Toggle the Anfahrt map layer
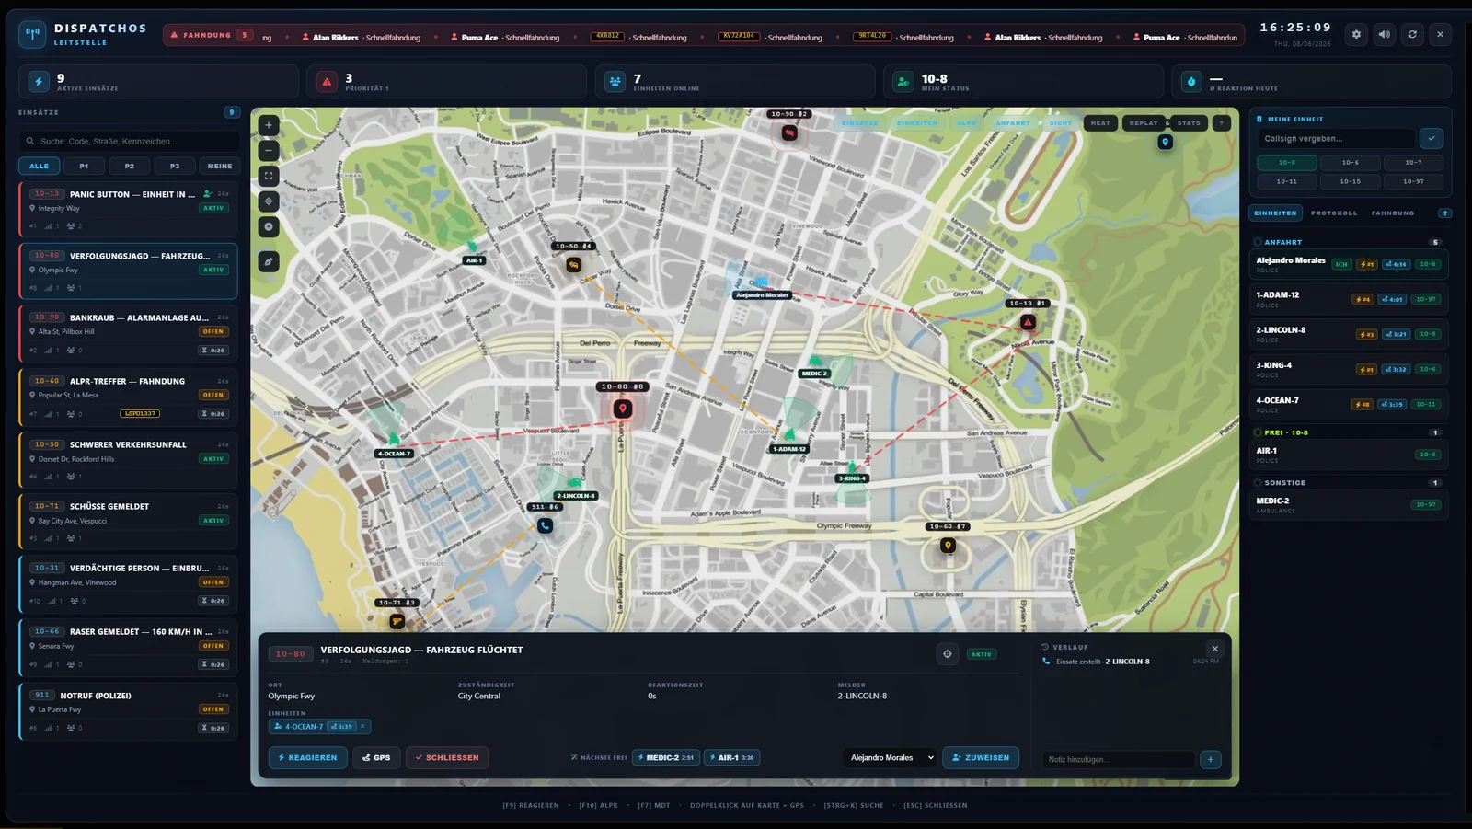 (1013, 122)
